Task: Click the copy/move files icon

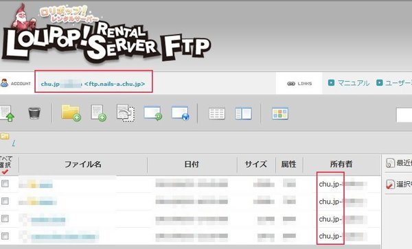Action: point(126,113)
